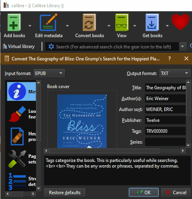Expand the Convert books dropdown arrow

tap(109, 26)
